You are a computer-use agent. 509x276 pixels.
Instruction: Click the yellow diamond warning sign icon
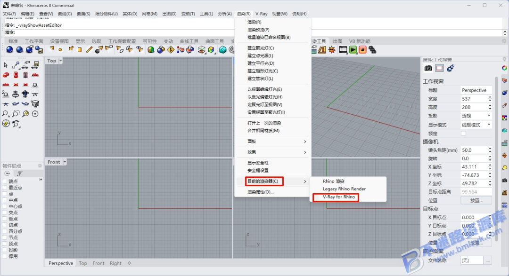point(171,49)
